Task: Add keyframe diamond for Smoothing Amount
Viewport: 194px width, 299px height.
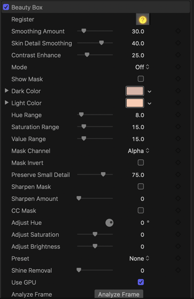Action: [x=178, y=31]
